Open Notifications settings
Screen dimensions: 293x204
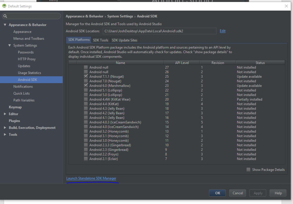pos(23,87)
